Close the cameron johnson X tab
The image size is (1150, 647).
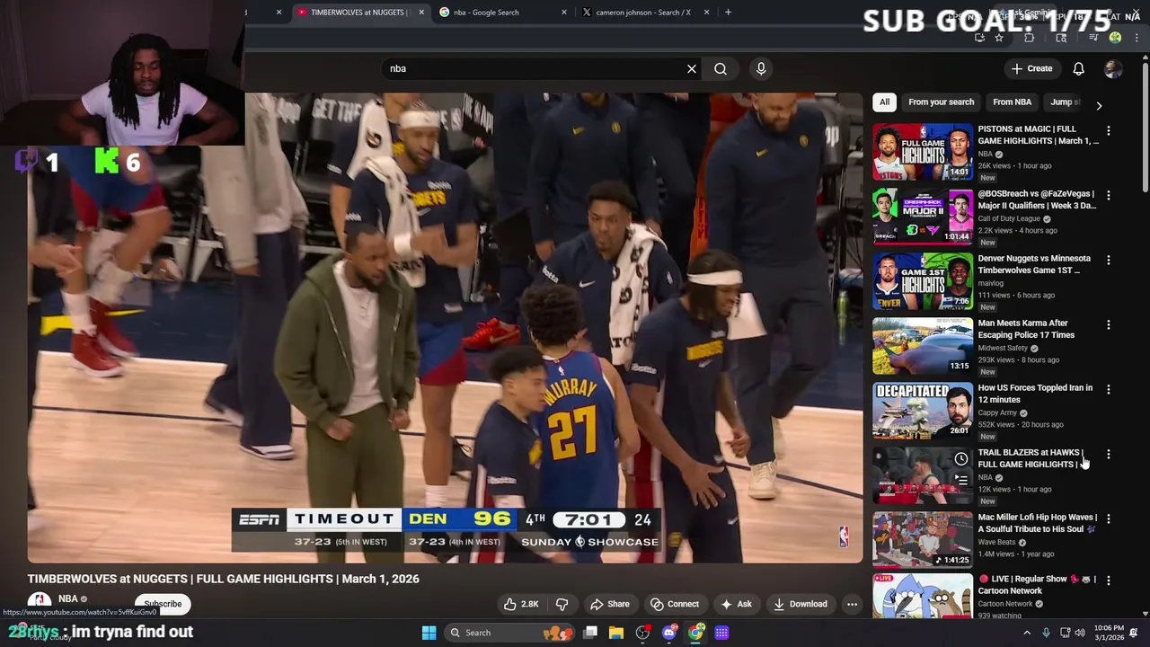click(707, 13)
